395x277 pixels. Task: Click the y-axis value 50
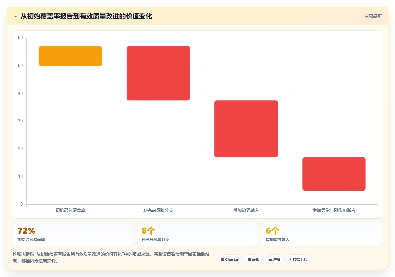pyautogui.click(x=20, y=66)
